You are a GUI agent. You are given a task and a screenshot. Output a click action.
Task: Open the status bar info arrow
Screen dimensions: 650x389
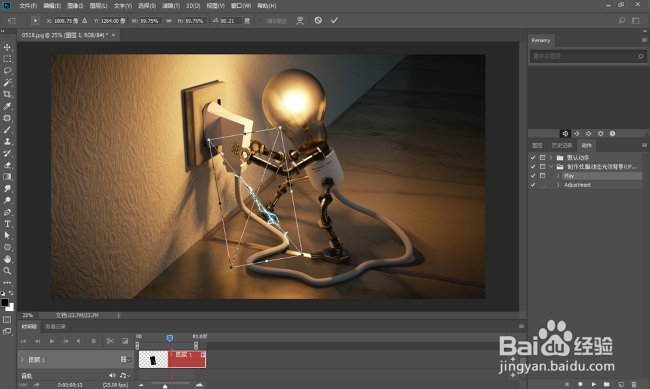click(118, 315)
